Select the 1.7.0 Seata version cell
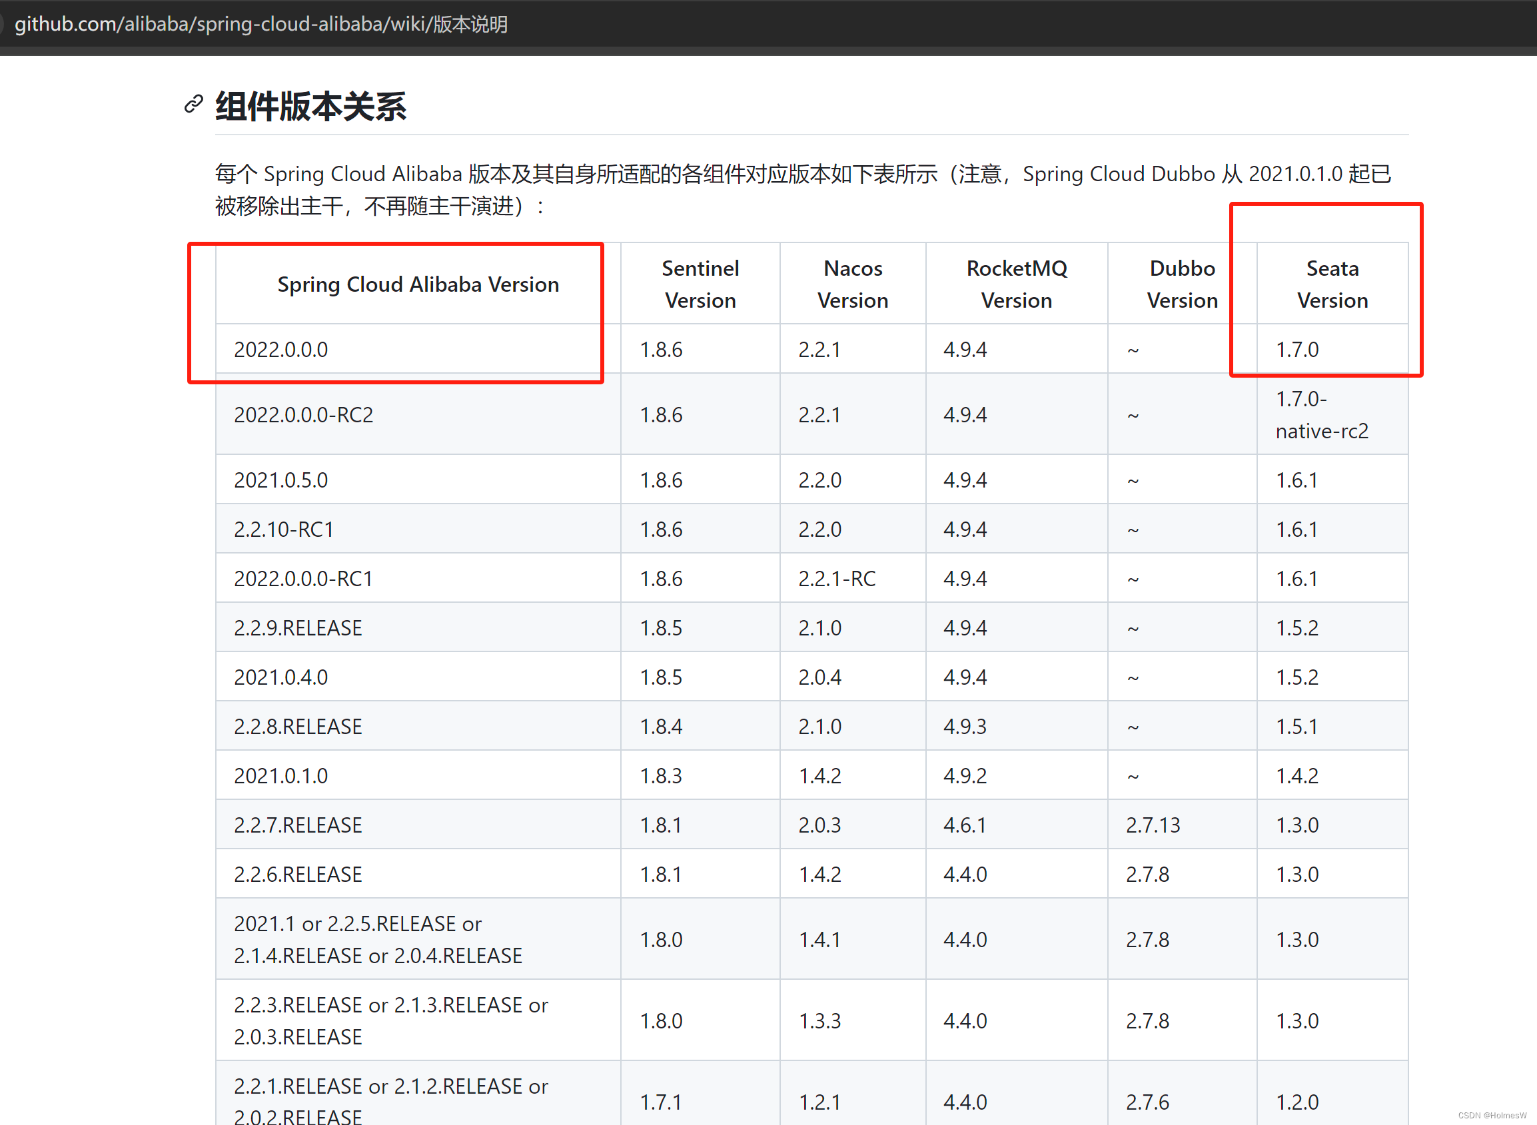The width and height of the screenshot is (1537, 1125). tap(1295, 349)
